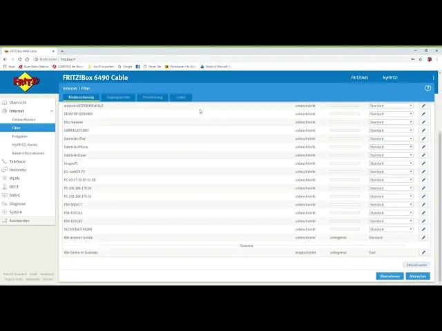Click the Abbrechen button

point(418,277)
